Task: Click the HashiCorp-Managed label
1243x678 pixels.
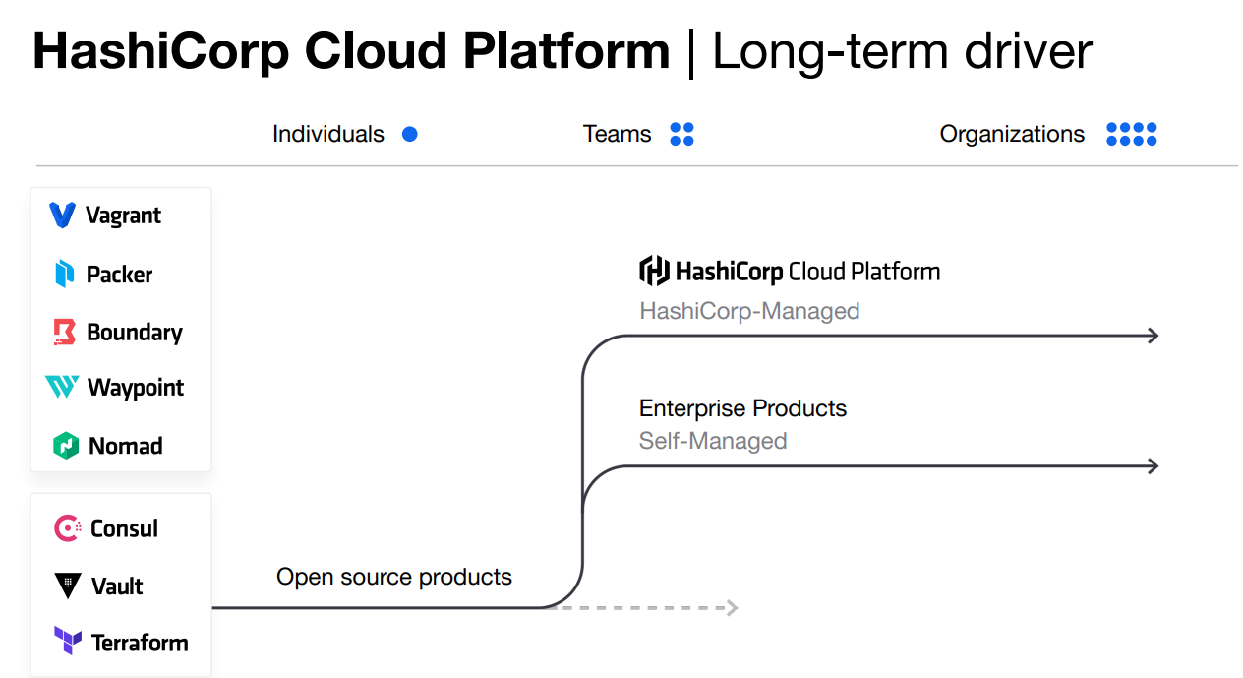Action: 747,311
